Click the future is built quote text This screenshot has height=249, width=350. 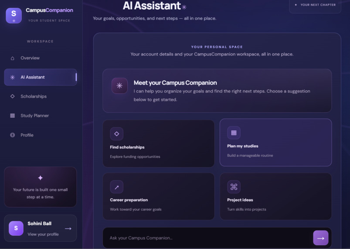pos(40,193)
